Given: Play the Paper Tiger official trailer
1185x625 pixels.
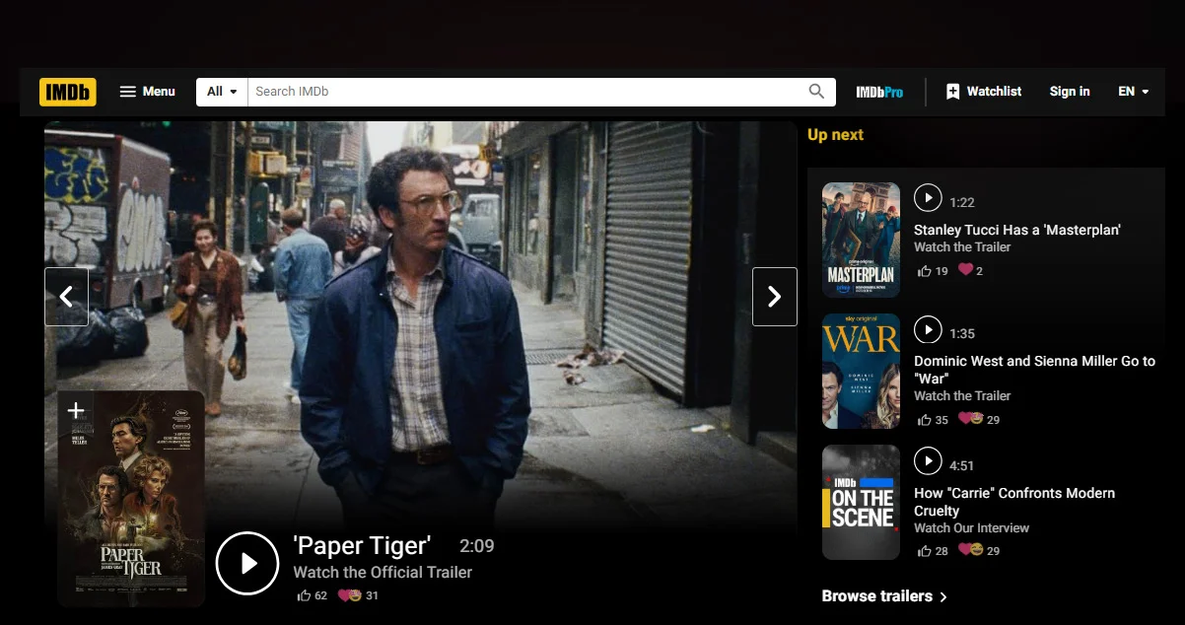Looking at the screenshot, I should [247, 563].
